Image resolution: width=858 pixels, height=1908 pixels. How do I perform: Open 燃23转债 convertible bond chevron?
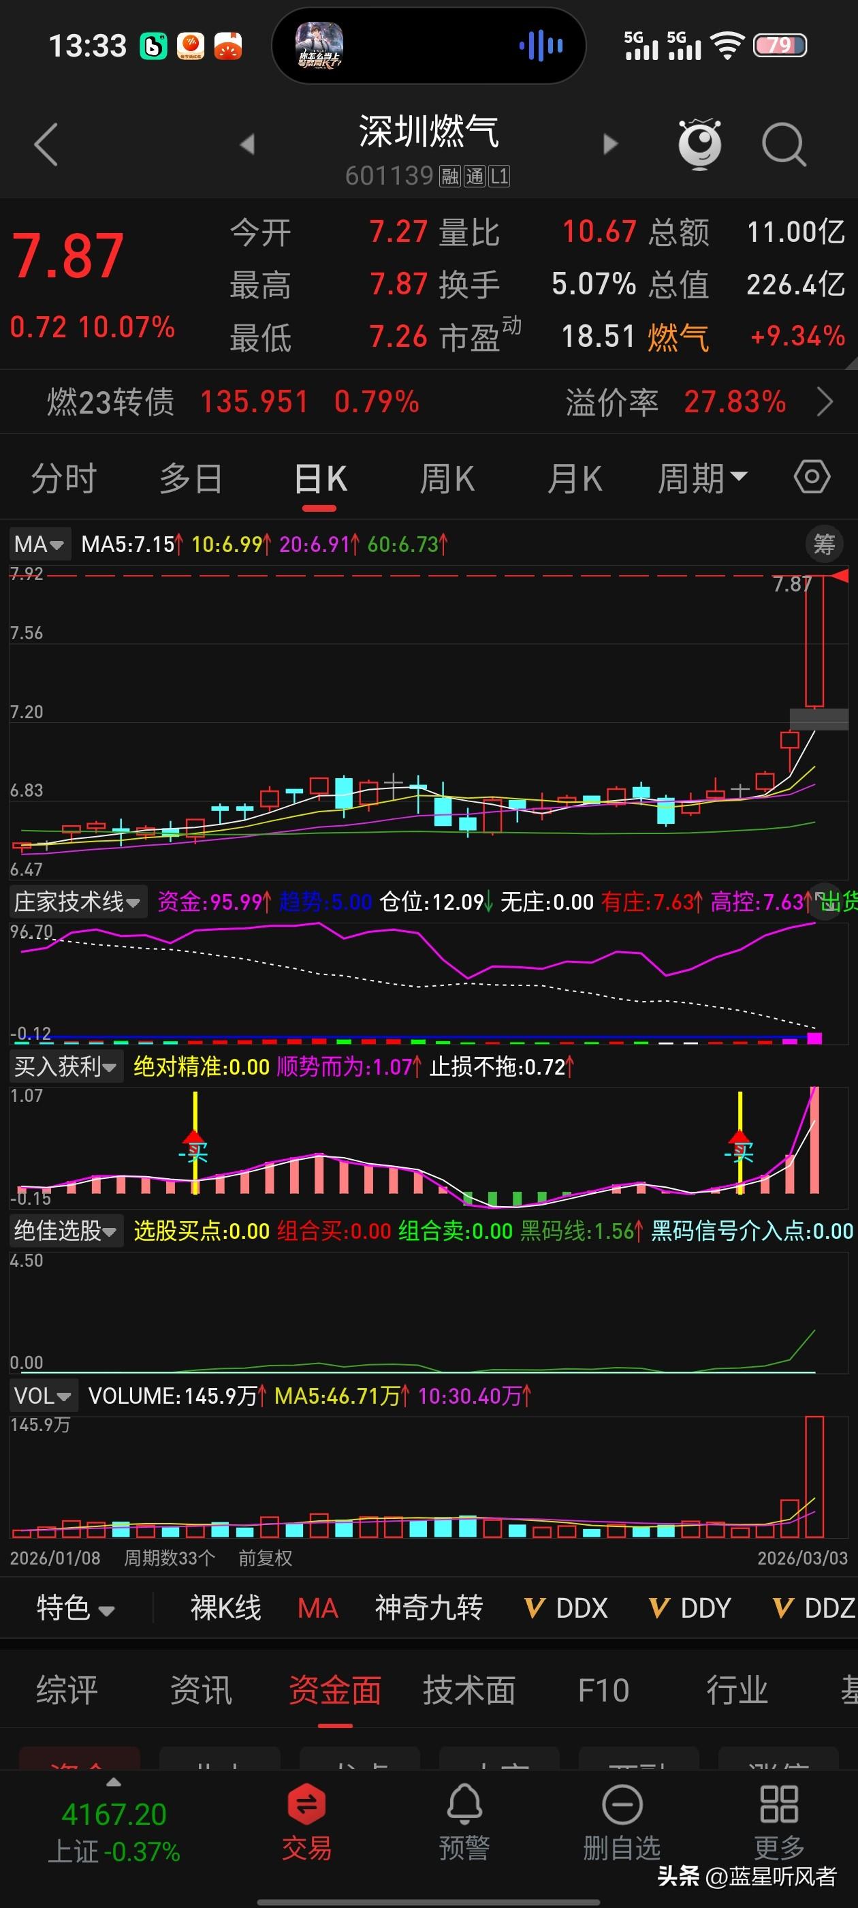[x=825, y=402]
